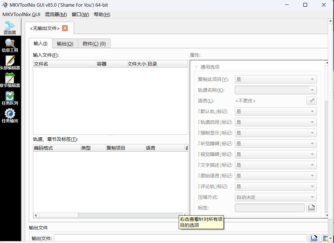Open the 混流器 multiplexer tool in sidebar
The image size is (334, 243).
10,28
